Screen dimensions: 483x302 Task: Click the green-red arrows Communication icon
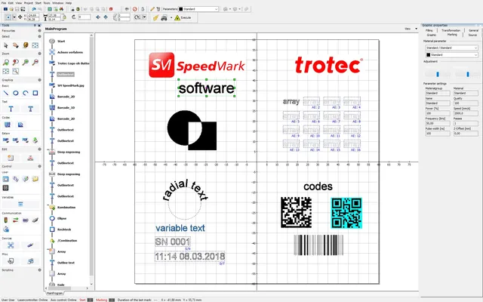[16, 220]
